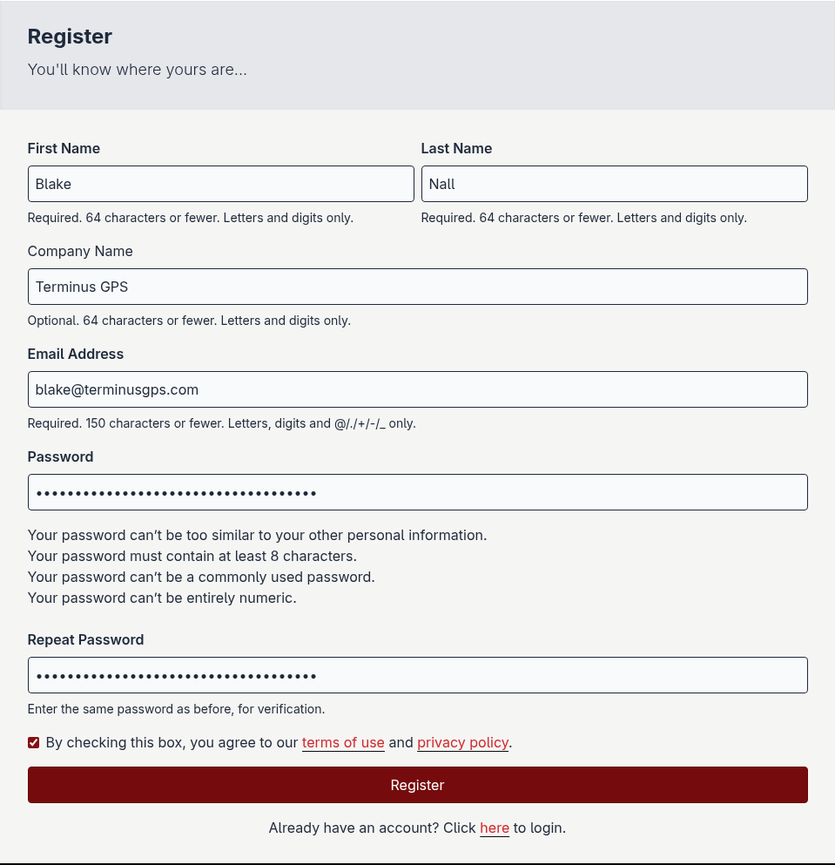The width and height of the screenshot is (835, 865).
Task: Click the Repeat Password label
Action: [x=85, y=639]
